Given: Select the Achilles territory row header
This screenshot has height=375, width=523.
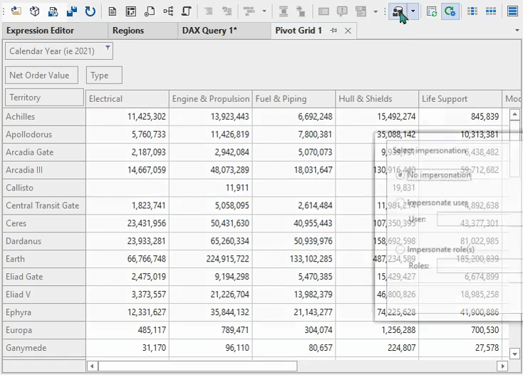Looking at the screenshot, I should tap(44, 117).
